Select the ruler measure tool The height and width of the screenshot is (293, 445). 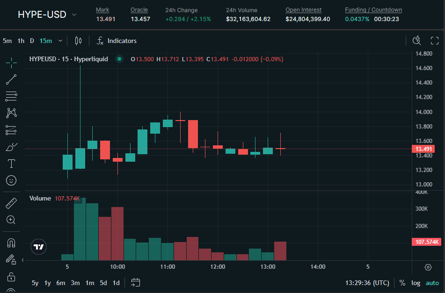tap(11, 203)
